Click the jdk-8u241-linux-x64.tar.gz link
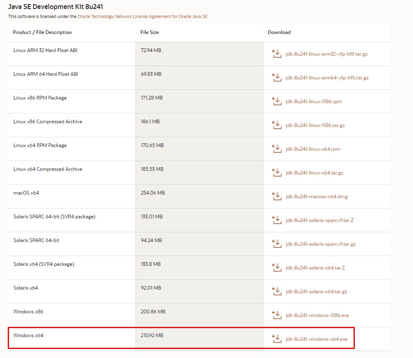This screenshot has width=413, height=358. coord(315,173)
